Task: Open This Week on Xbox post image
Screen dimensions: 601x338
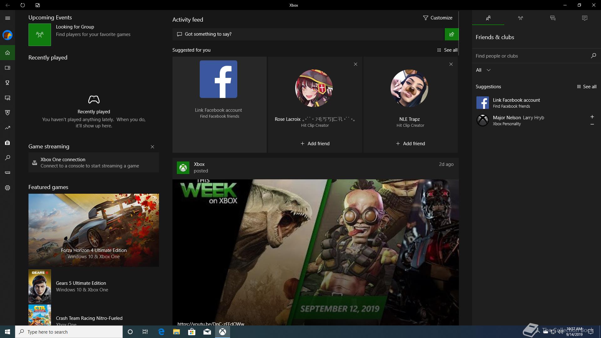Action: coord(316,252)
